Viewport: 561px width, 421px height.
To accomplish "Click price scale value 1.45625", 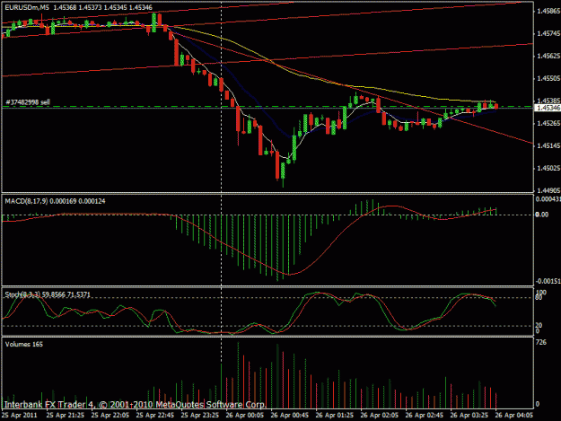I will [548, 57].
